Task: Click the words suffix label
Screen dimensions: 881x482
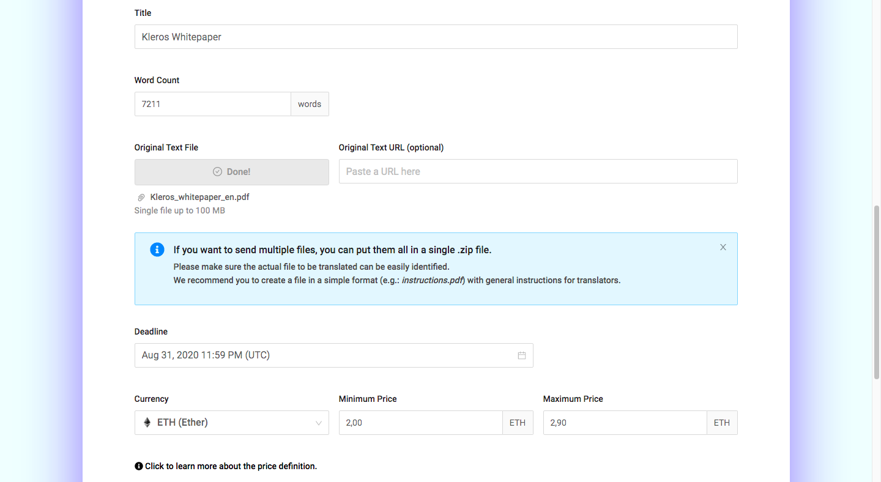Action: click(310, 104)
